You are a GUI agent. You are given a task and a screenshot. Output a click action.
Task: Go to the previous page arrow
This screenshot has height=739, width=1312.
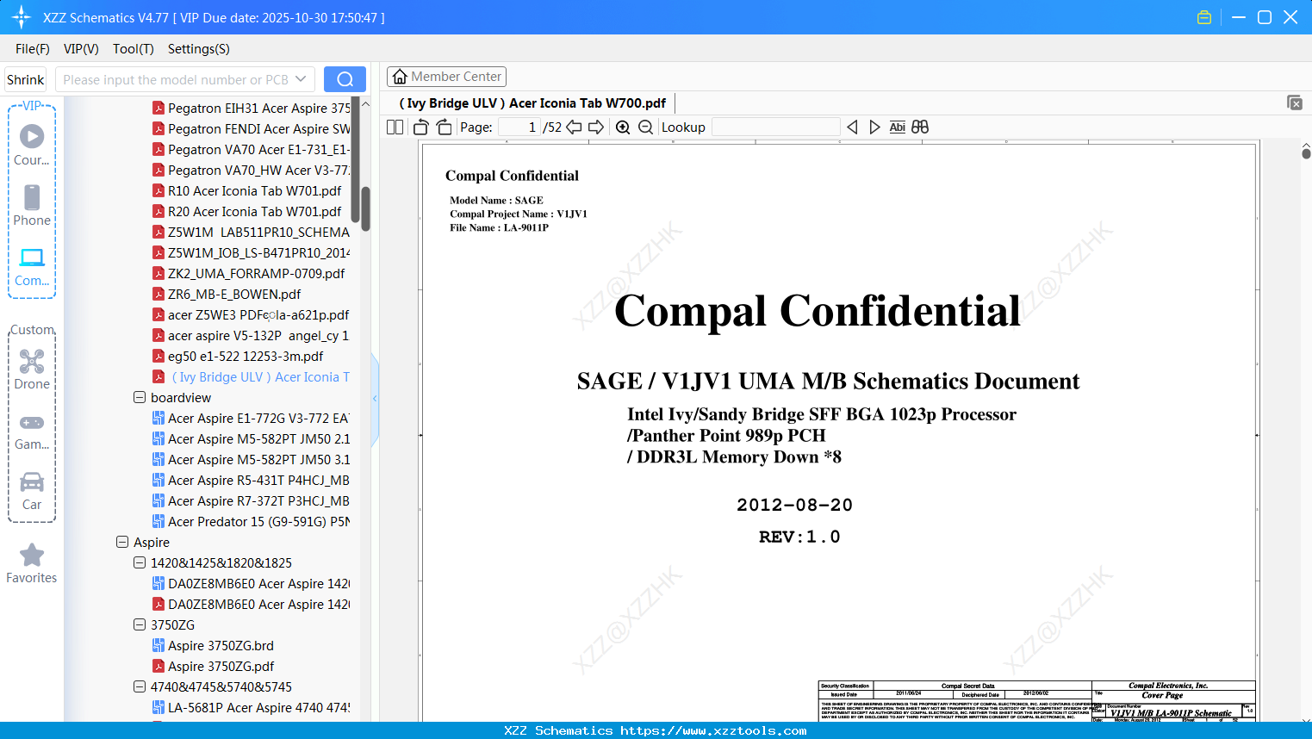coord(574,127)
